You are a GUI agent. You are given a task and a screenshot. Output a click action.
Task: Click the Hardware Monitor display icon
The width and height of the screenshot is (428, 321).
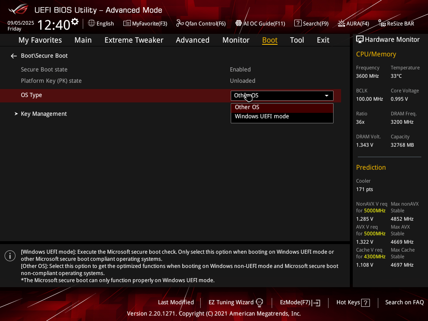(360, 40)
